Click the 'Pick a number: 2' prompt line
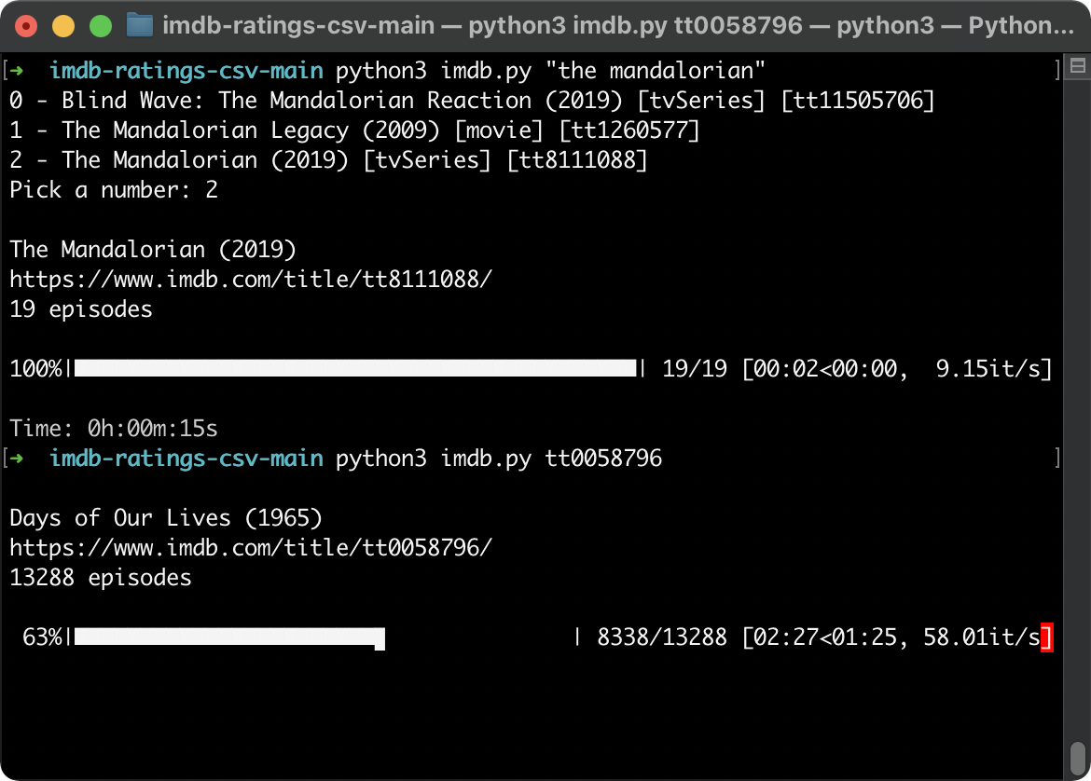The height and width of the screenshot is (781, 1091). click(x=114, y=190)
